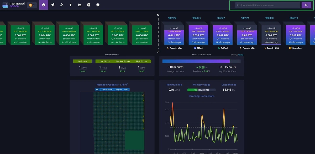The width and height of the screenshot is (315, 154).
Task: Click the About info icon
Action: pyautogui.click(x=98, y=5)
